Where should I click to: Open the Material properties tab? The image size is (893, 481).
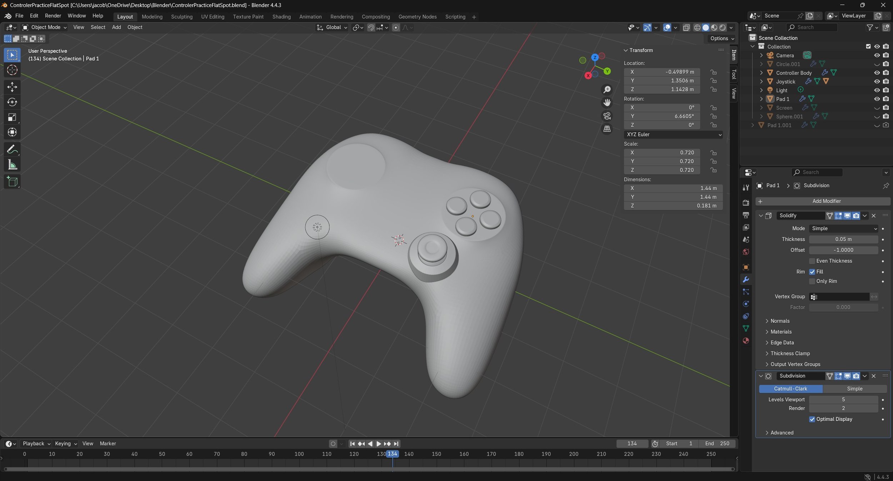(746, 341)
